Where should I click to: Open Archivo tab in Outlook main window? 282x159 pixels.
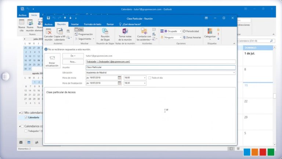[x=22, y=15]
